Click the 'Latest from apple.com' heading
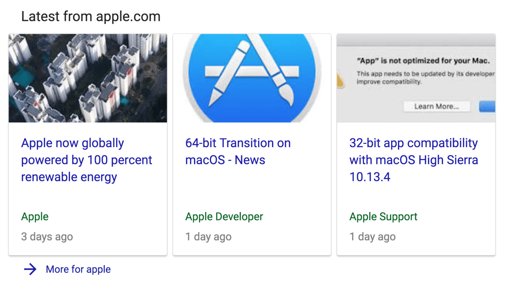Image resolution: width=505 pixels, height=282 pixels. tap(91, 16)
